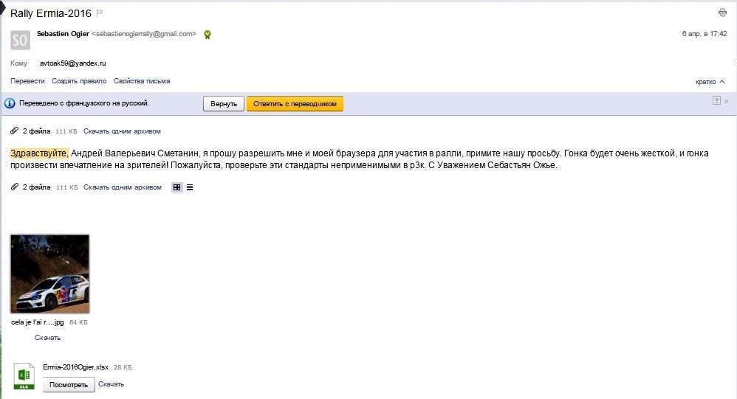This screenshot has width=737, height=399.
Task: Open 'Свойства письма' message properties
Action: pyautogui.click(x=142, y=81)
